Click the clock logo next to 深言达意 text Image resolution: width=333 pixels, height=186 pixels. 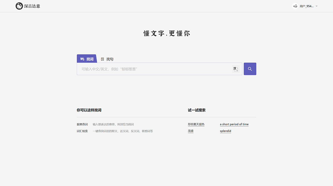tap(19, 6)
